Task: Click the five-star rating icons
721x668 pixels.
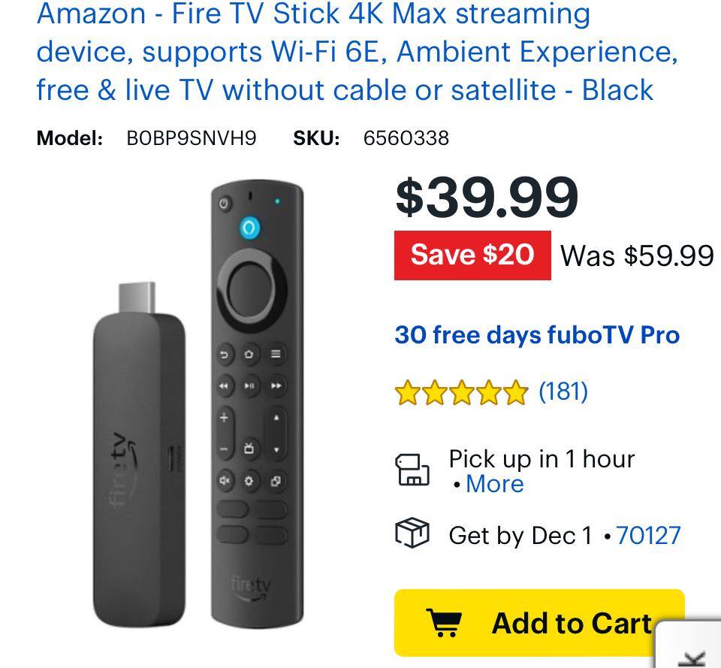Action: coord(462,392)
